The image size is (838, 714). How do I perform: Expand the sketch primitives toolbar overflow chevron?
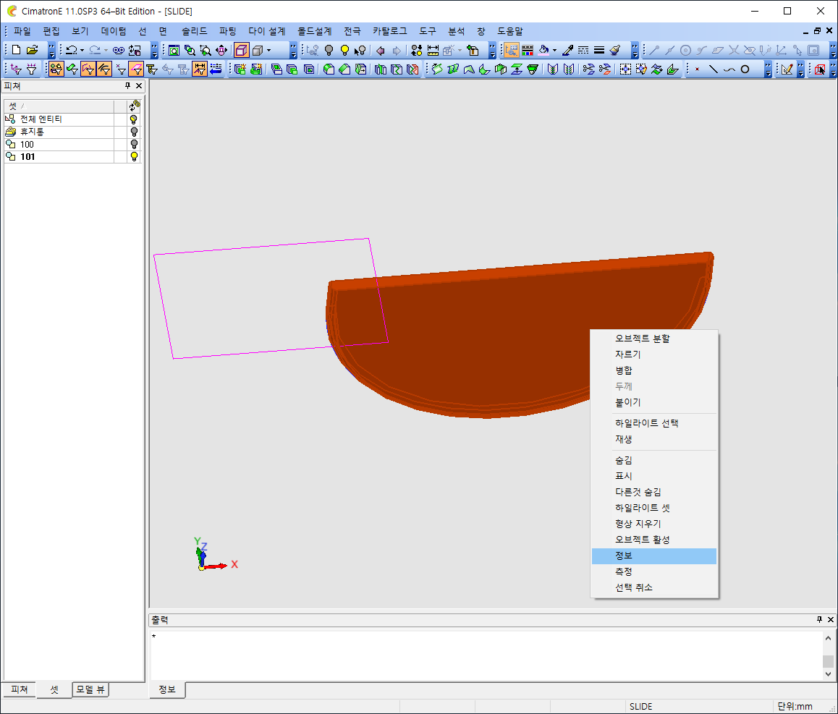(768, 69)
